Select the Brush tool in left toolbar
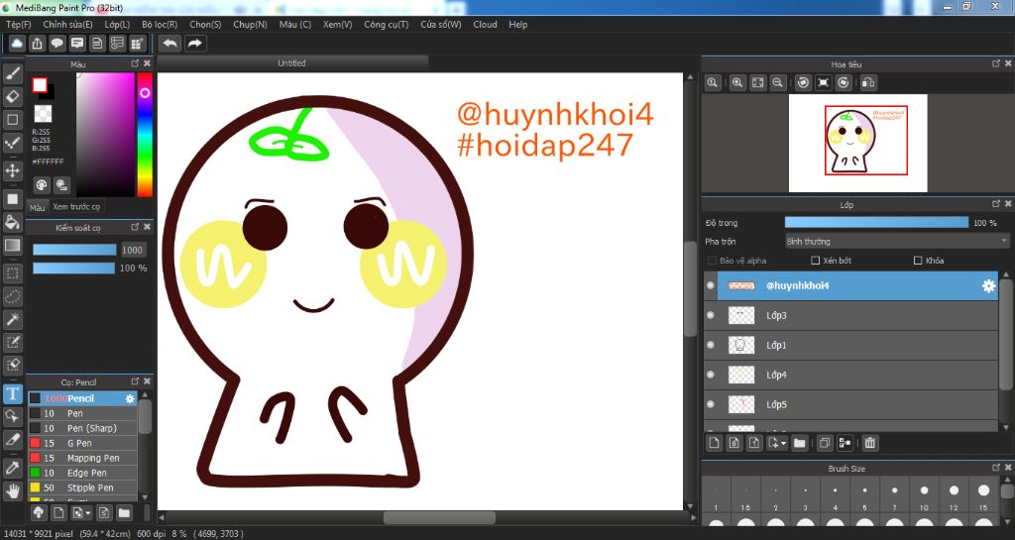Viewport: 1015px width, 540px height. 12,74
